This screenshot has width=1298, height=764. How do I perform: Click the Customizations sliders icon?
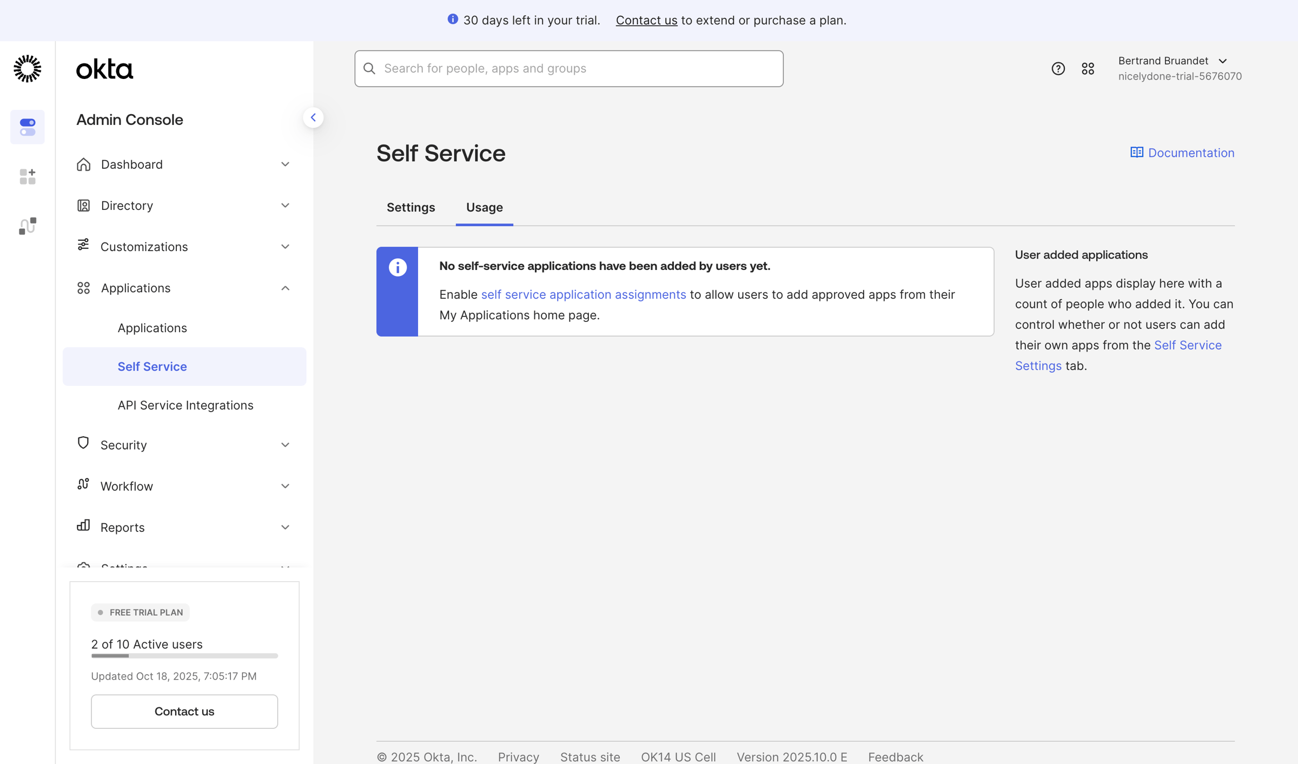83,245
